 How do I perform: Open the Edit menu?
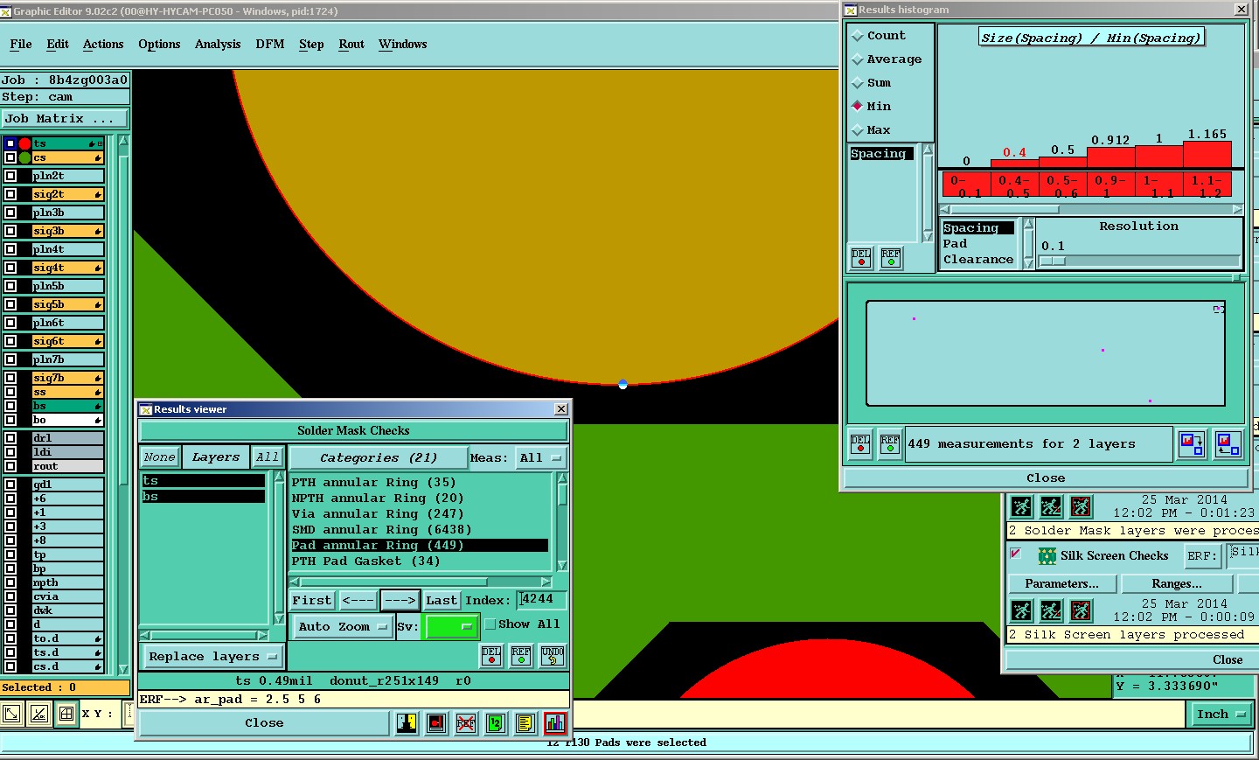58,44
